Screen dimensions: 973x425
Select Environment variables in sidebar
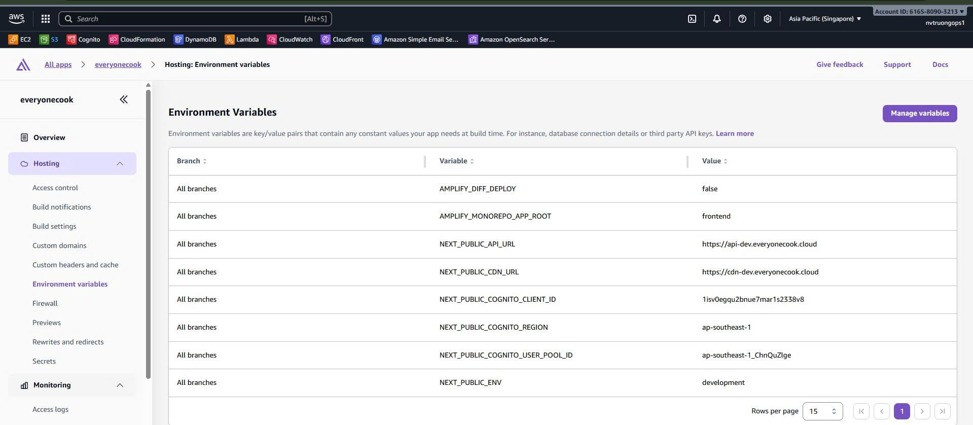click(x=70, y=284)
